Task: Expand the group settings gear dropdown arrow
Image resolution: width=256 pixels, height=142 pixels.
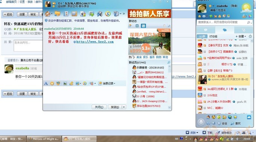Action: (x=120, y=14)
